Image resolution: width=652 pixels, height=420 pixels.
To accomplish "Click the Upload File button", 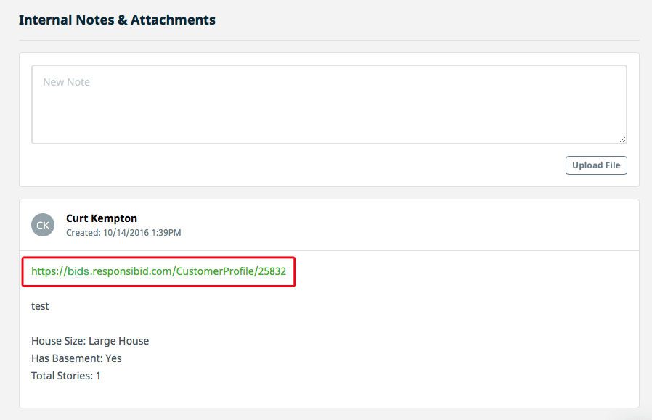I will tap(596, 165).
